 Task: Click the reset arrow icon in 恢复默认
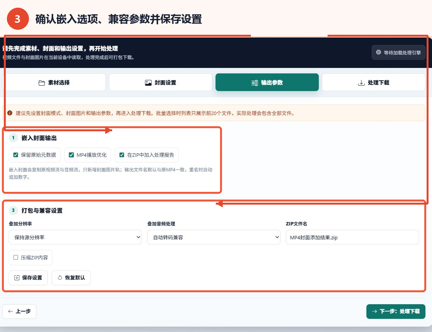(x=60, y=278)
